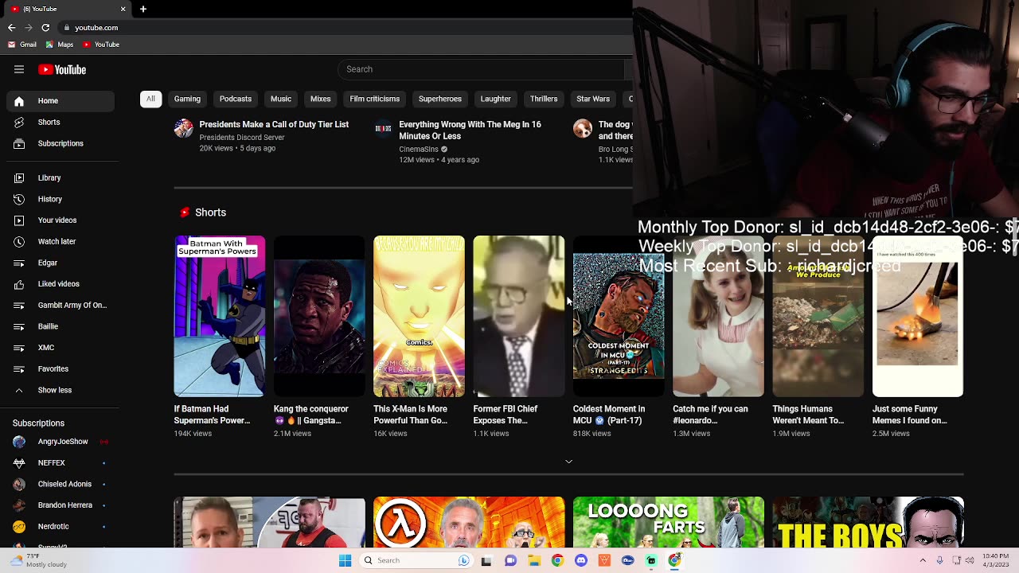This screenshot has width=1019, height=573.
Task: Click the Presidents Discord Server channel avatar
Action: click(184, 129)
